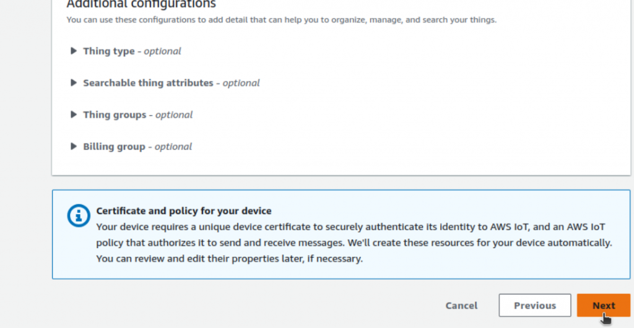Click the 'Thing groups' section label
Viewport: 634px width, 328px height.
[115, 115]
